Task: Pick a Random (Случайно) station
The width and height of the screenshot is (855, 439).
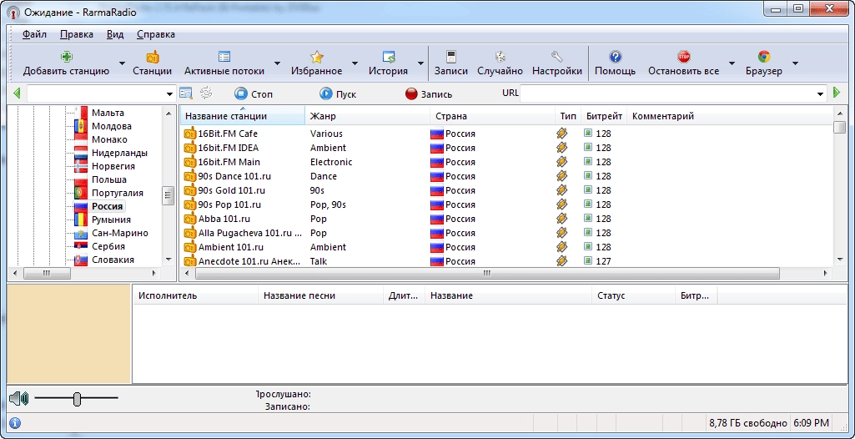Action: (500, 63)
